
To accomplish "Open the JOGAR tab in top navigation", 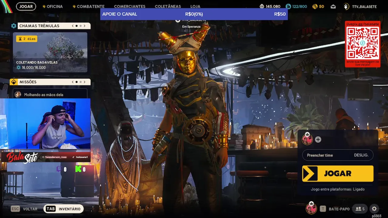I will (x=26, y=6).
